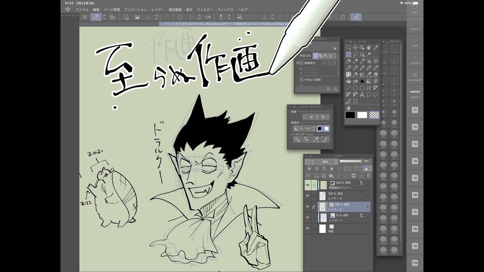Viewport: 484px width, 272px height.
Task: Expand the 作成方法 options stepper
Action: coord(335,56)
